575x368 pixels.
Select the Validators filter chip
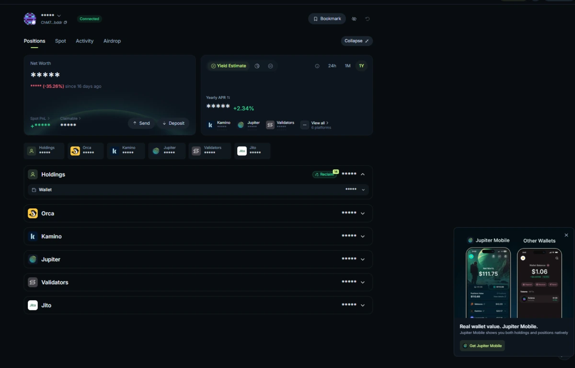[x=210, y=151]
